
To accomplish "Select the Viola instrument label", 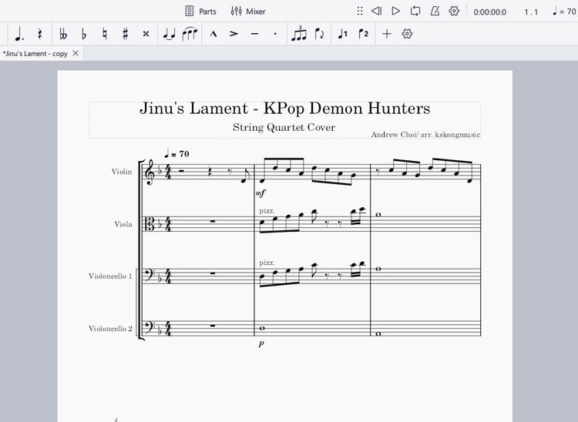I will click(x=123, y=224).
